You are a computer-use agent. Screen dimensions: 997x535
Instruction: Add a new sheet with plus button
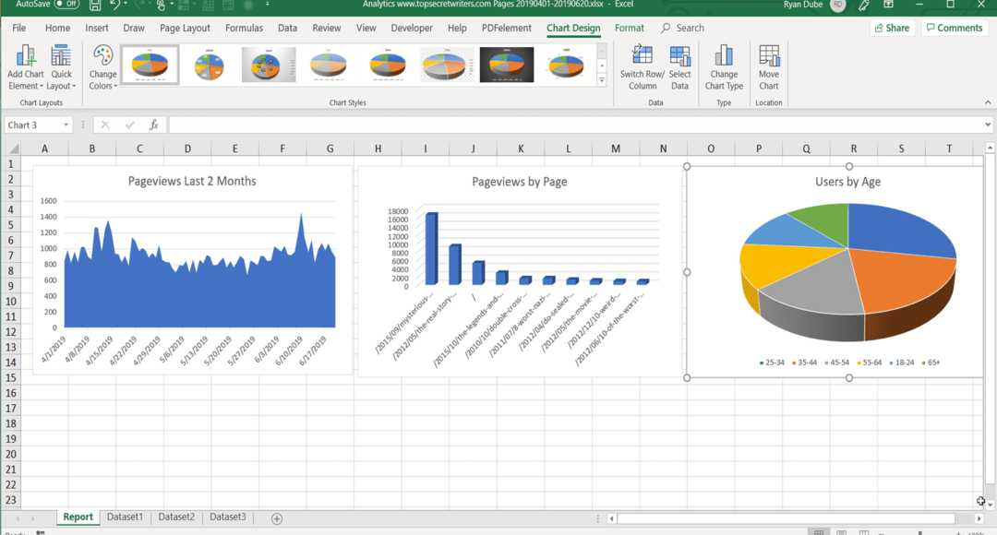point(277,518)
